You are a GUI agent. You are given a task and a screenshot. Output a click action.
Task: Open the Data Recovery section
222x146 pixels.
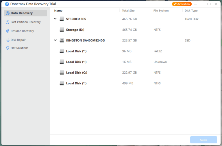[x=25, y=13]
